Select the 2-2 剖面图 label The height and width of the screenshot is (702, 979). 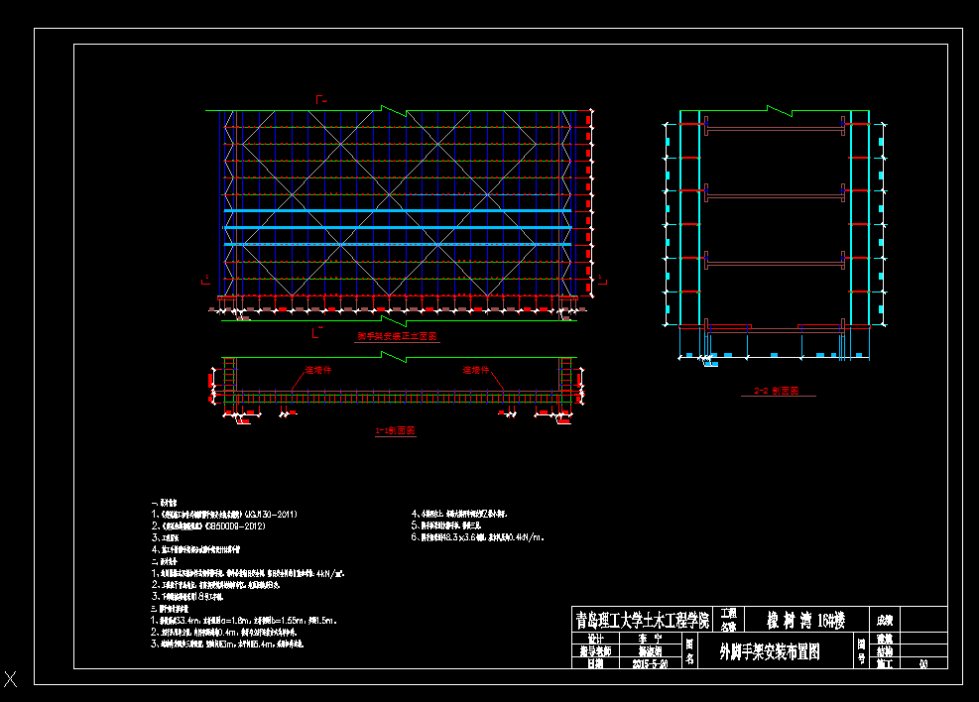[x=777, y=391]
